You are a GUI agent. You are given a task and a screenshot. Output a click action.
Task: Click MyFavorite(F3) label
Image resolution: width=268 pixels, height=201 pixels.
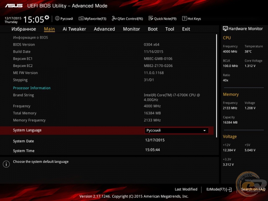click(95, 18)
